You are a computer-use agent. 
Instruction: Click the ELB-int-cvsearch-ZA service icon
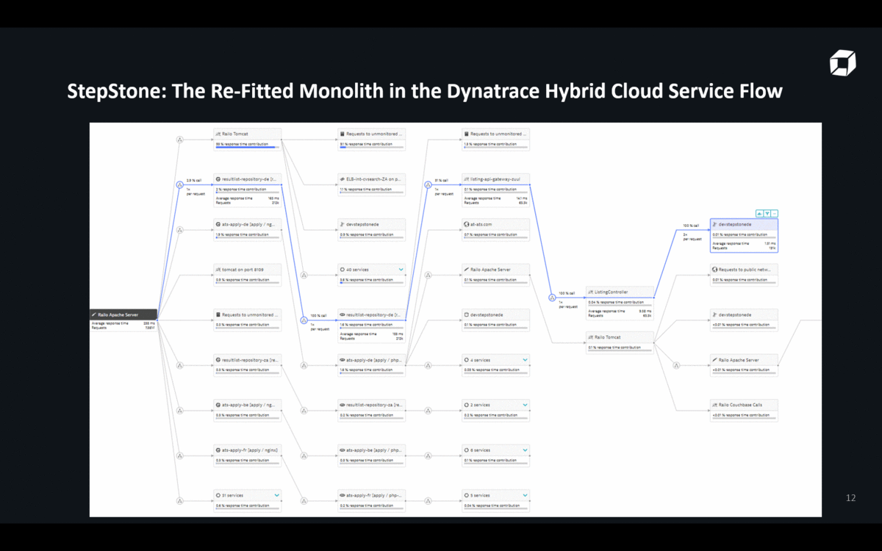(343, 179)
